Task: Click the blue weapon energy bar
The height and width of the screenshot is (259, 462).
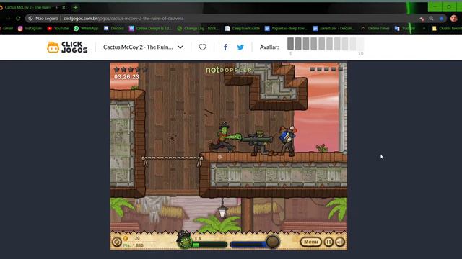Action: coord(248,245)
